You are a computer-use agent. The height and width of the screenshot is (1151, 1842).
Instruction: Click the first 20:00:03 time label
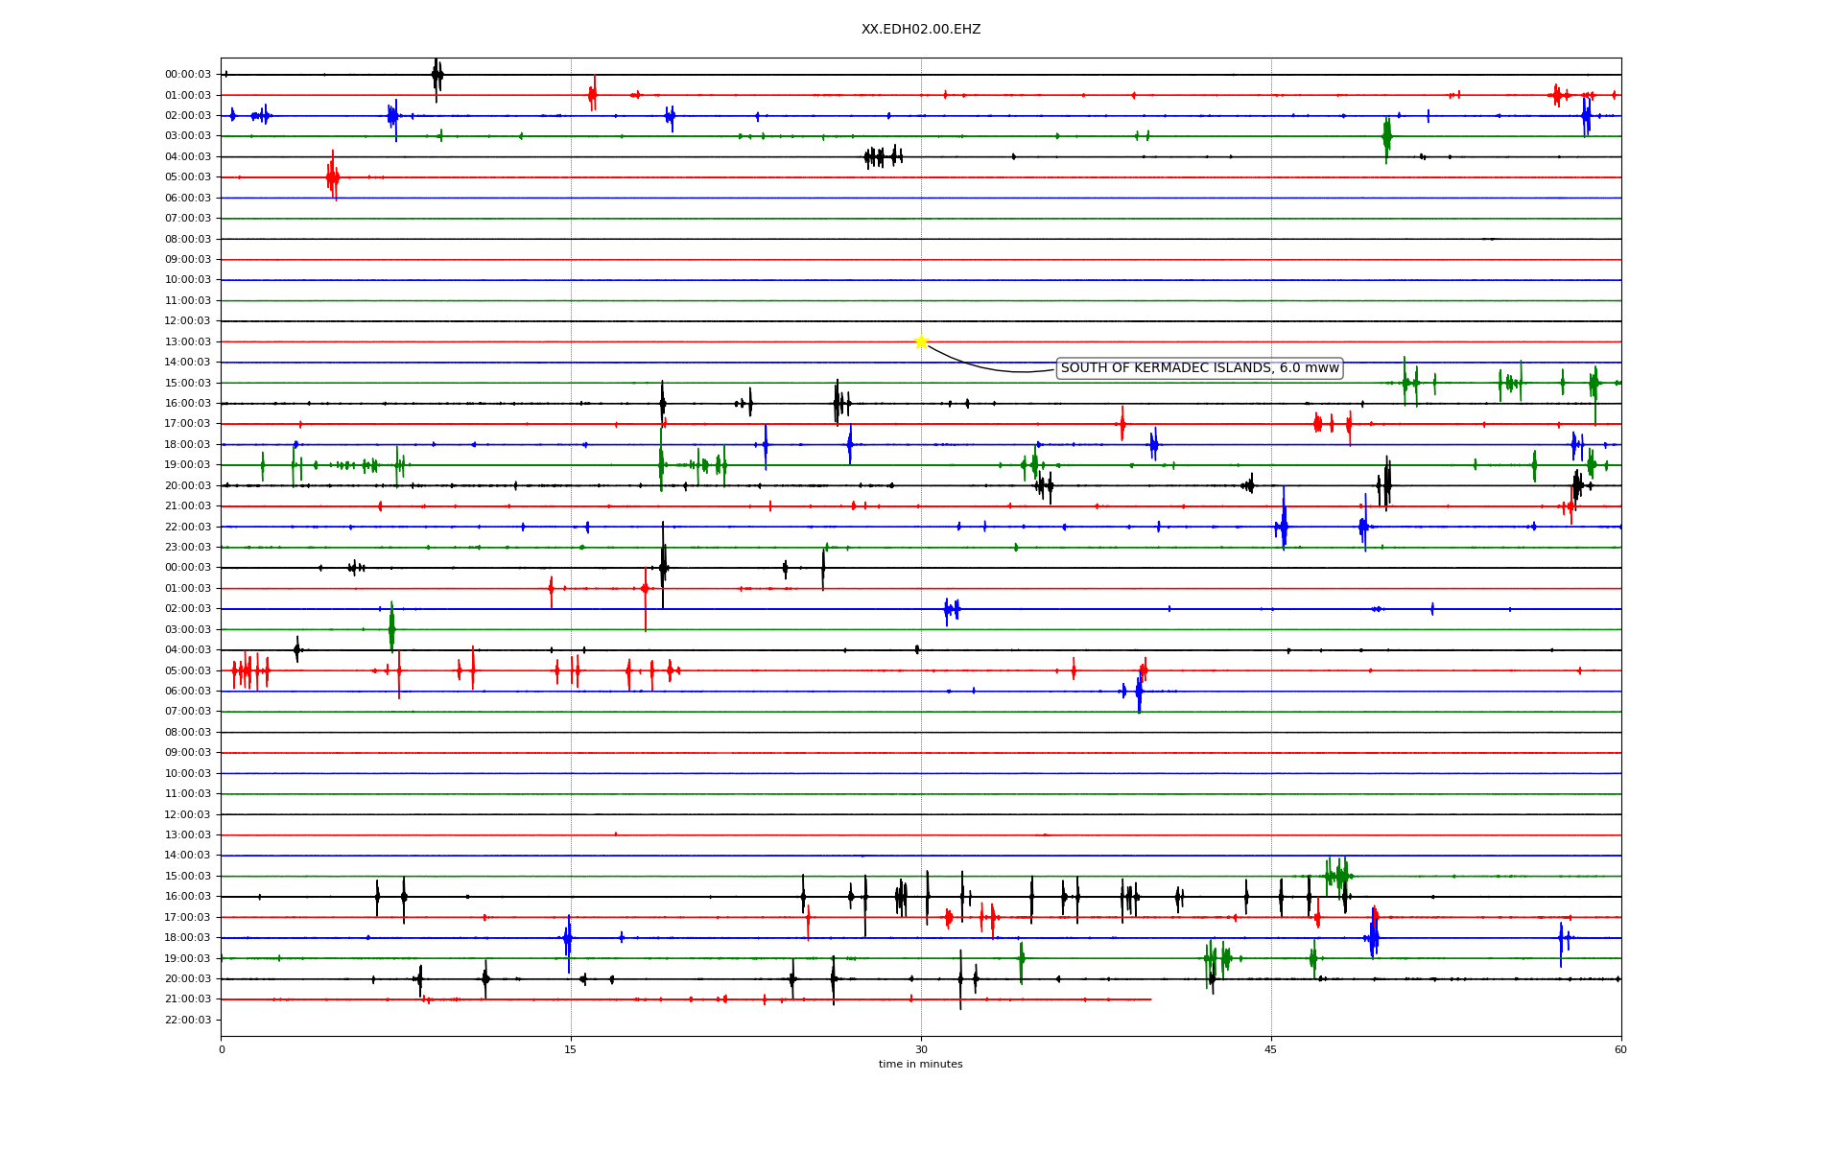[187, 485]
